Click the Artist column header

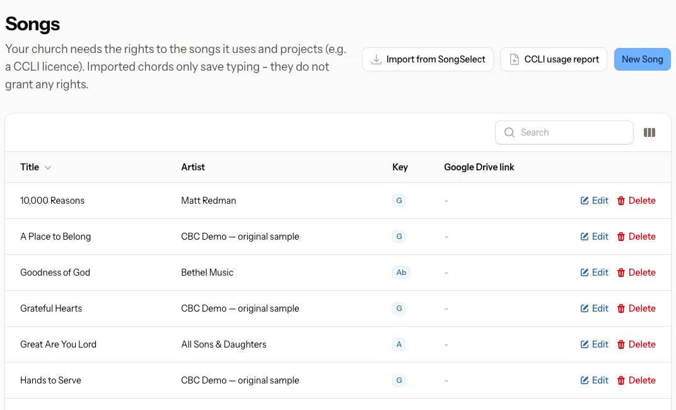coord(193,167)
